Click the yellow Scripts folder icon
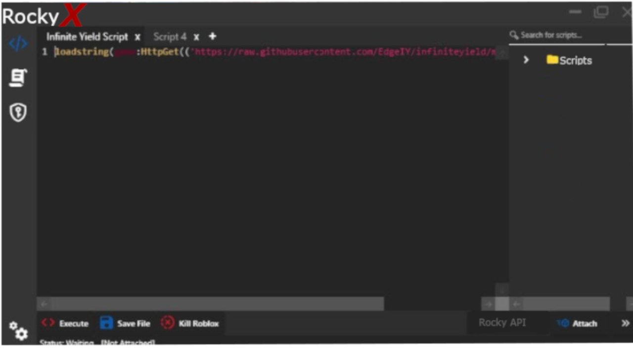 (552, 60)
